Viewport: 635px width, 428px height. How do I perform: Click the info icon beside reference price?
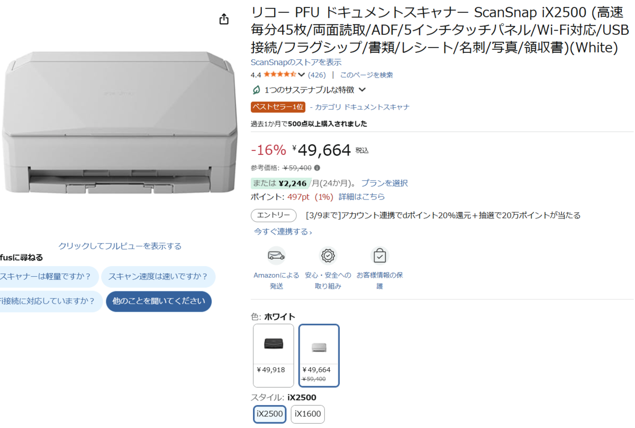coord(317,168)
